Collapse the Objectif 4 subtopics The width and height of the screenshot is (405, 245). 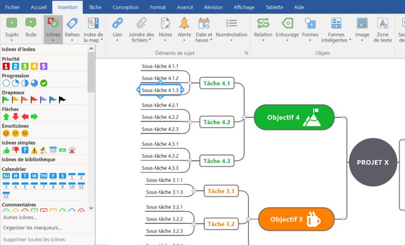point(244,117)
